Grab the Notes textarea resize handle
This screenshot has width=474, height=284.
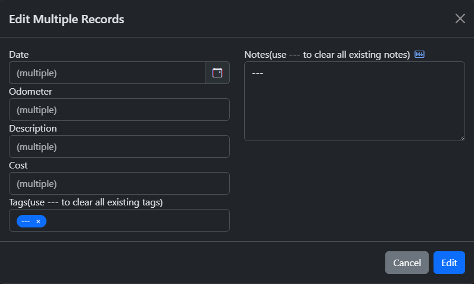(461, 138)
